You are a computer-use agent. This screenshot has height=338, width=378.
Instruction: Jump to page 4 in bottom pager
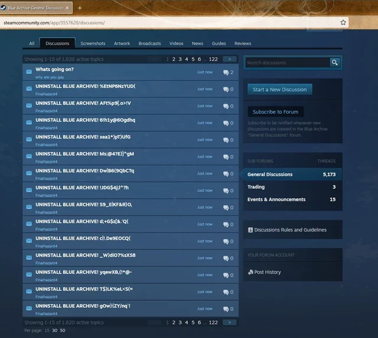click(x=187, y=323)
